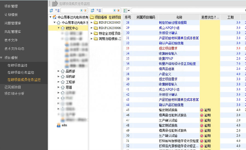Click tree-structure icon above the organization tree

click(57, 10)
